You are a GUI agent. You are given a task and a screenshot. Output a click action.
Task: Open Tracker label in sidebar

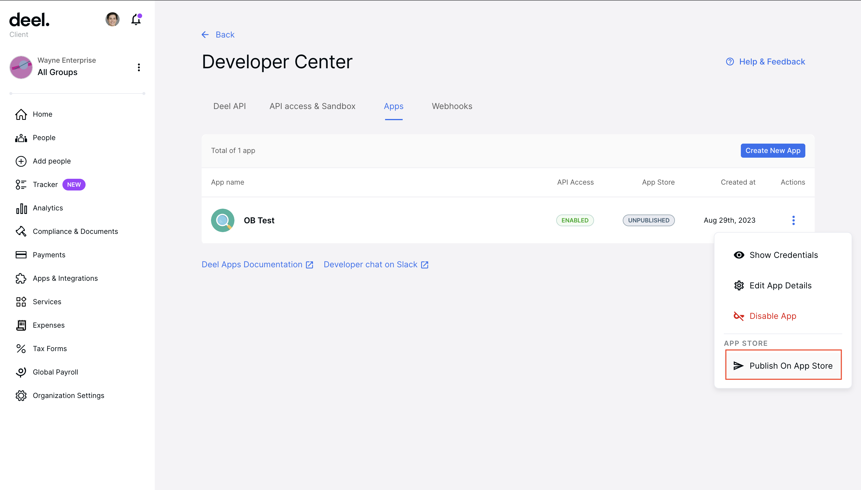pyautogui.click(x=45, y=184)
